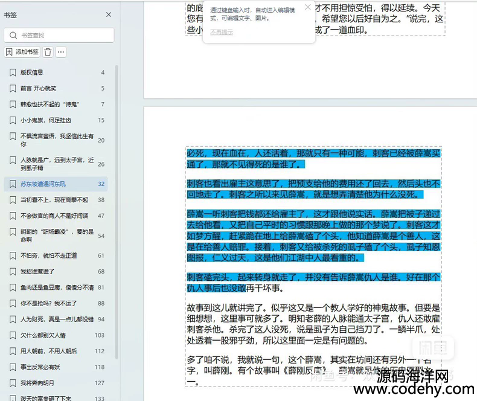The image size is (477, 401).
Task: Click the 添加书签 button
Action: (22, 52)
